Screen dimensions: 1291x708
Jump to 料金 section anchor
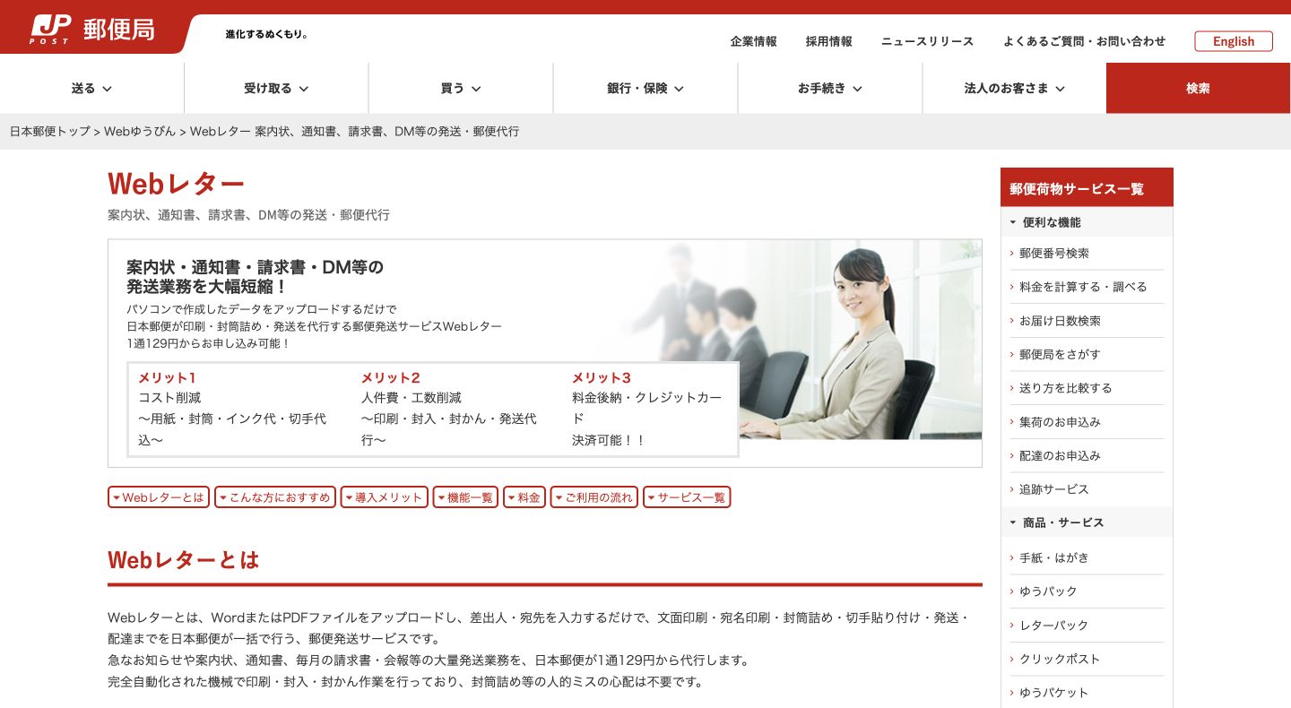pyautogui.click(x=524, y=497)
